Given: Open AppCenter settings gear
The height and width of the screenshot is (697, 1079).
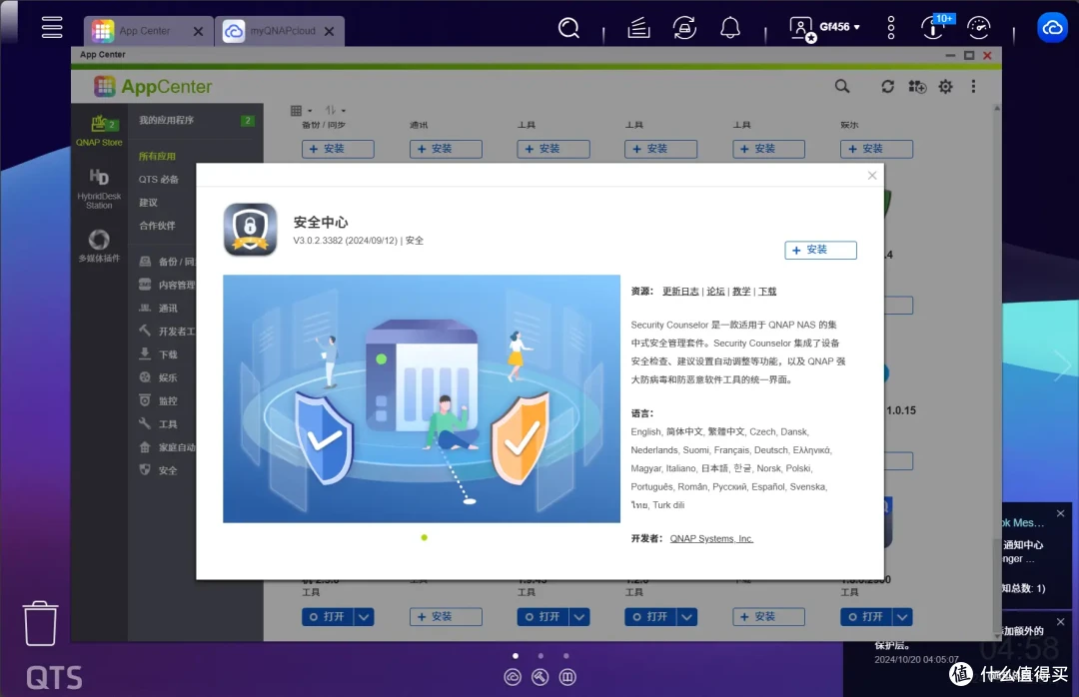Looking at the screenshot, I should [x=945, y=87].
